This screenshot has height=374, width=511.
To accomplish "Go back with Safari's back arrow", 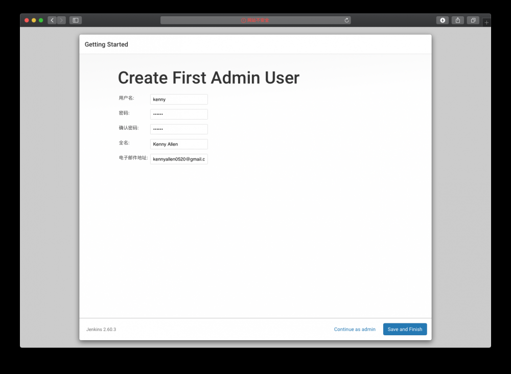I will click(x=52, y=20).
